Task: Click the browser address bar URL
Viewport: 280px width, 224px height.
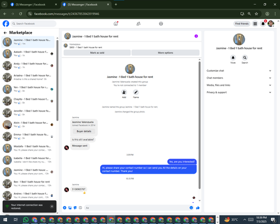Action: (67, 14)
